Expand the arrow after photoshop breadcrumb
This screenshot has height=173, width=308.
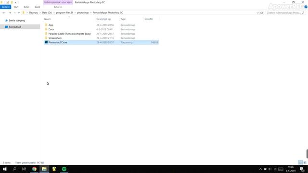[91, 12]
